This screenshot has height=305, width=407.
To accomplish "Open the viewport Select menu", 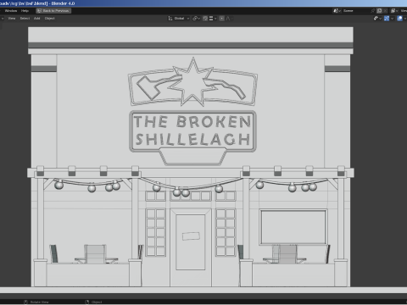I will [x=25, y=19].
